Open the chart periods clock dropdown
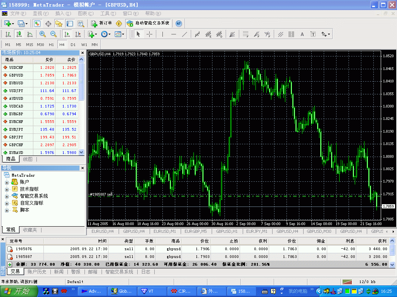This screenshot has height=297, width=397. click(105, 34)
